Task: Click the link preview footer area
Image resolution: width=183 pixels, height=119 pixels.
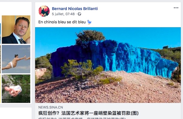Action: (108, 111)
